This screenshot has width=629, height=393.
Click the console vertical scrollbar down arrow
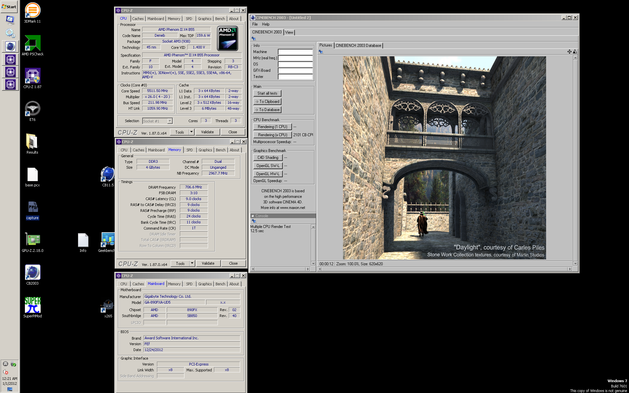[313, 263]
